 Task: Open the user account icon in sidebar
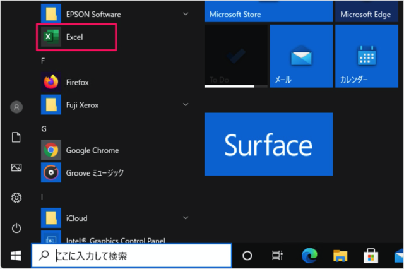click(x=16, y=107)
